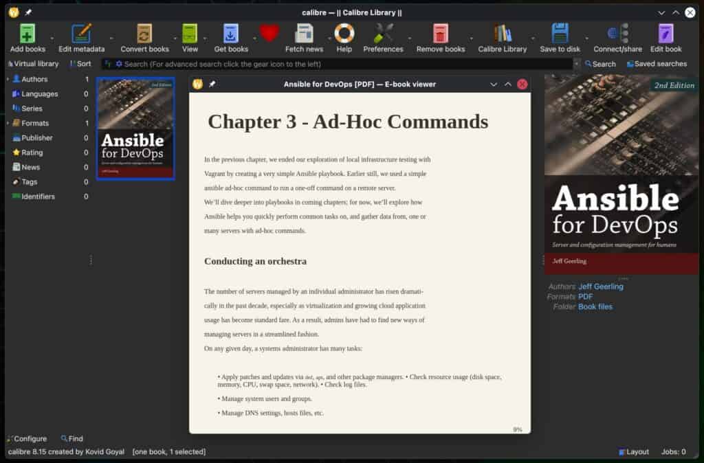Open Calibre Preferences
Viewport: 704px width, 463px height.
pos(383,34)
